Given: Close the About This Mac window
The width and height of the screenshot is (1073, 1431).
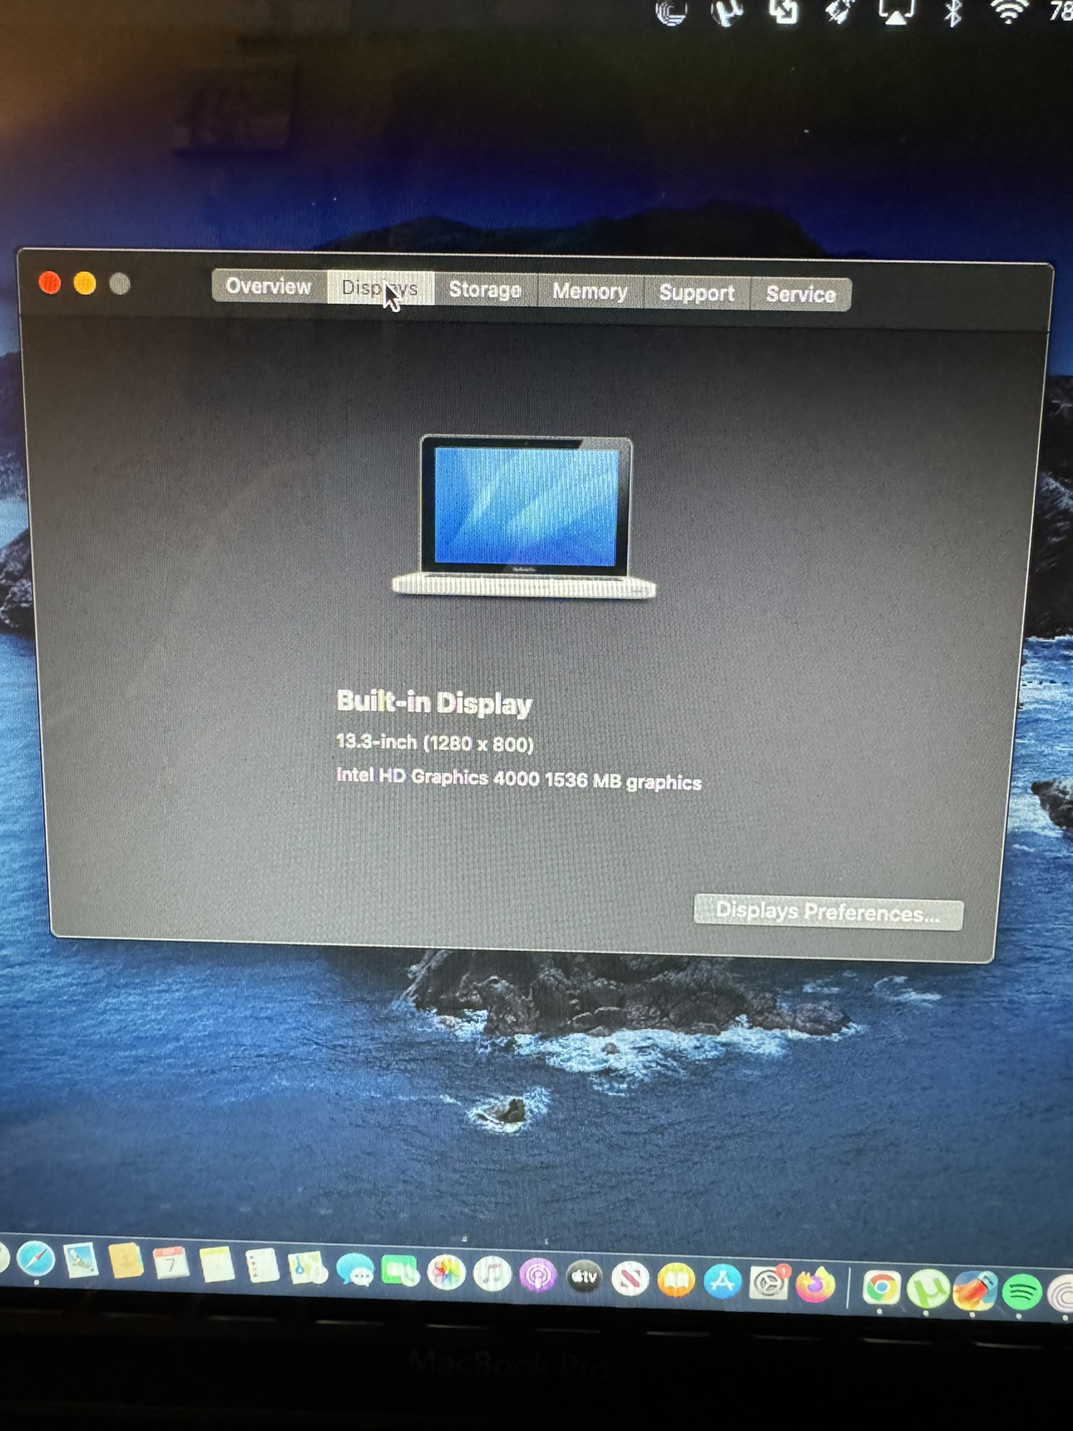Looking at the screenshot, I should point(50,283).
